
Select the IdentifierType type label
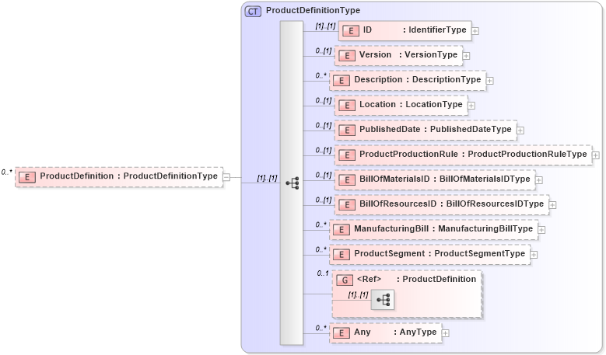coord(437,30)
